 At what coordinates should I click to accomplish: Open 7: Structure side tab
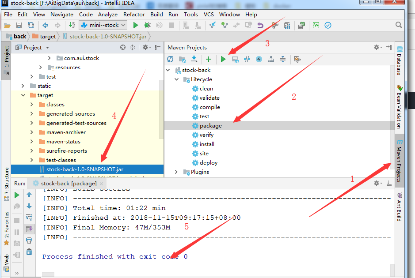click(7, 184)
